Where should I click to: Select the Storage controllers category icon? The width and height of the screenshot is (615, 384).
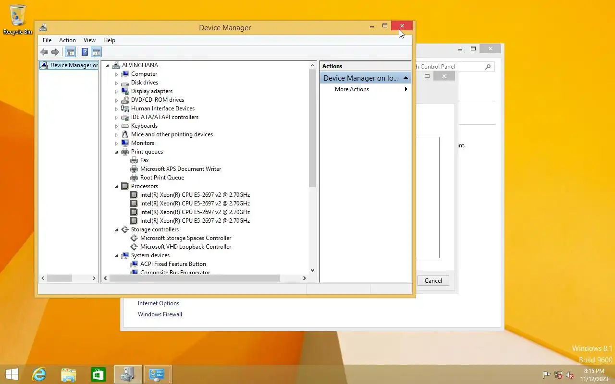(x=125, y=229)
